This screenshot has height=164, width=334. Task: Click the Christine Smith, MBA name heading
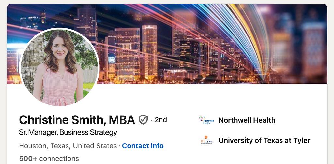point(77,120)
